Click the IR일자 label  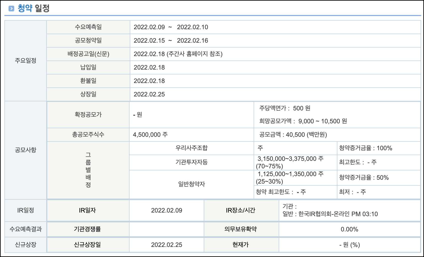[88, 210]
